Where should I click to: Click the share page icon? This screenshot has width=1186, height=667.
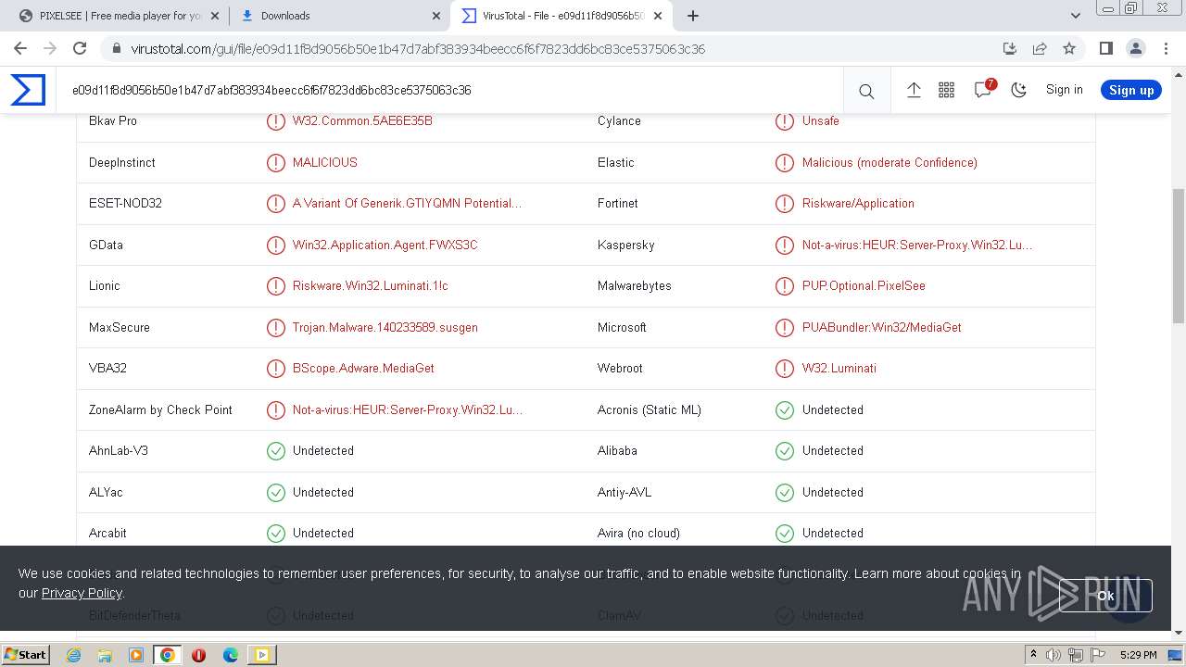1040,49
